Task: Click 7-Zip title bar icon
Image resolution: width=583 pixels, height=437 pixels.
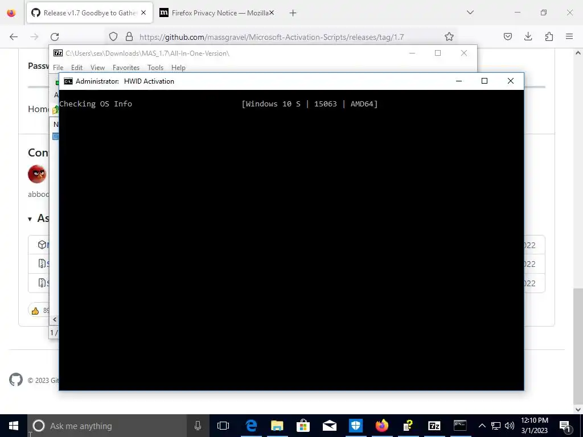Action: [58, 53]
